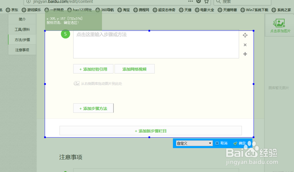Click the plus icon below the delete icon
Image resolution: width=294 pixels, height=172 pixels.
tap(245, 54)
